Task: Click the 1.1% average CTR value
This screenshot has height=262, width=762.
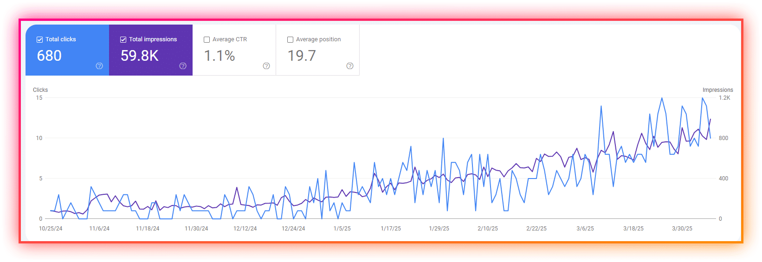Action: pyautogui.click(x=220, y=56)
